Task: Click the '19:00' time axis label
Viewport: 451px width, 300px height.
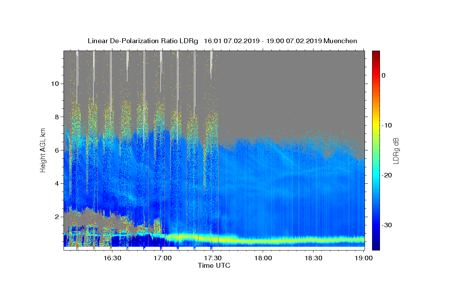Action: point(364,258)
